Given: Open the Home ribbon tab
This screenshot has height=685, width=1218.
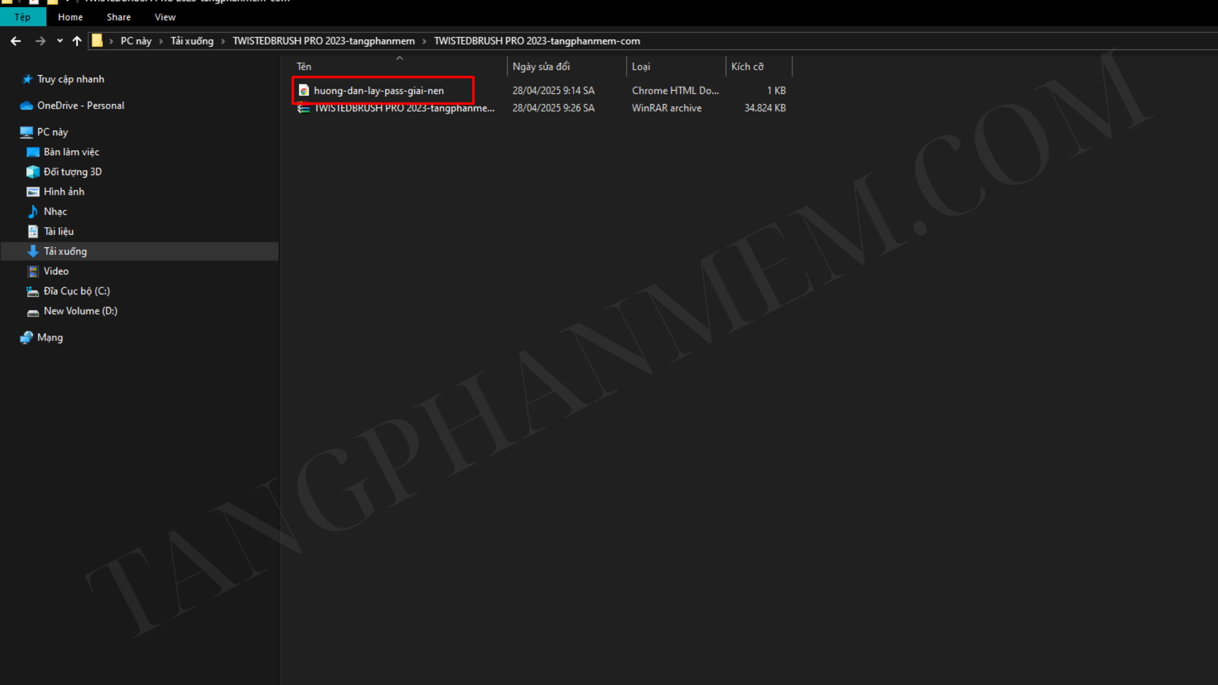Looking at the screenshot, I should pyautogui.click(x=70, y=17).
